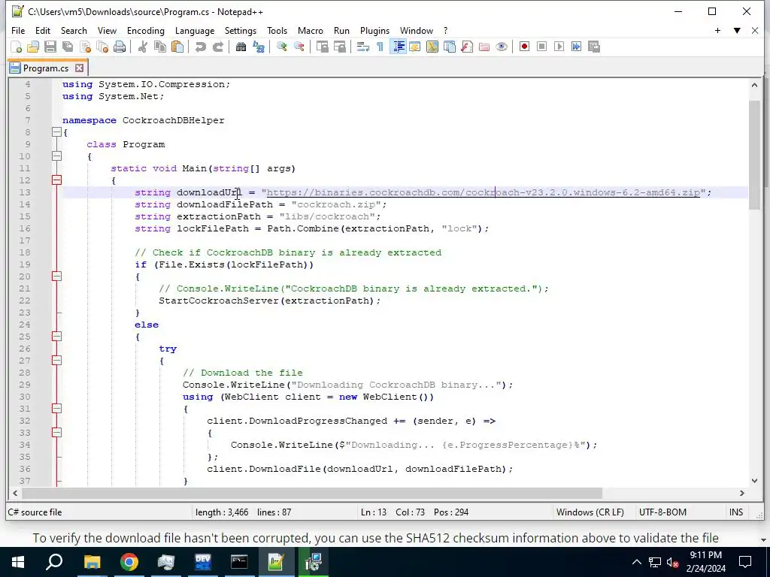Toggle synchronize horizontal scrolling icon
The width and height of the screenshot is (770, 577).
[x=339, y=47]
